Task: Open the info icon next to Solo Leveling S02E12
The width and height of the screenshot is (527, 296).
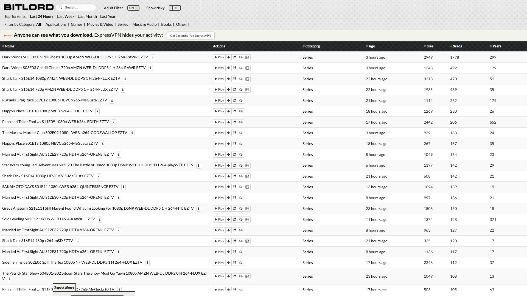Action: coord(100,220)
